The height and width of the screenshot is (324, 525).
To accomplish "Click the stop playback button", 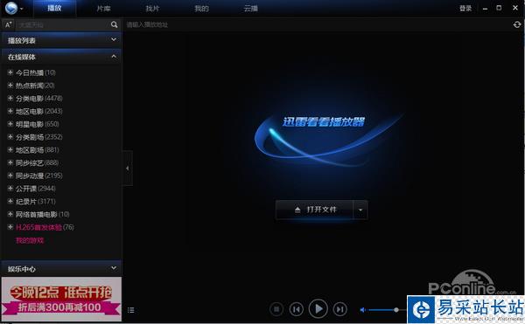I will (x=276, y=309).
